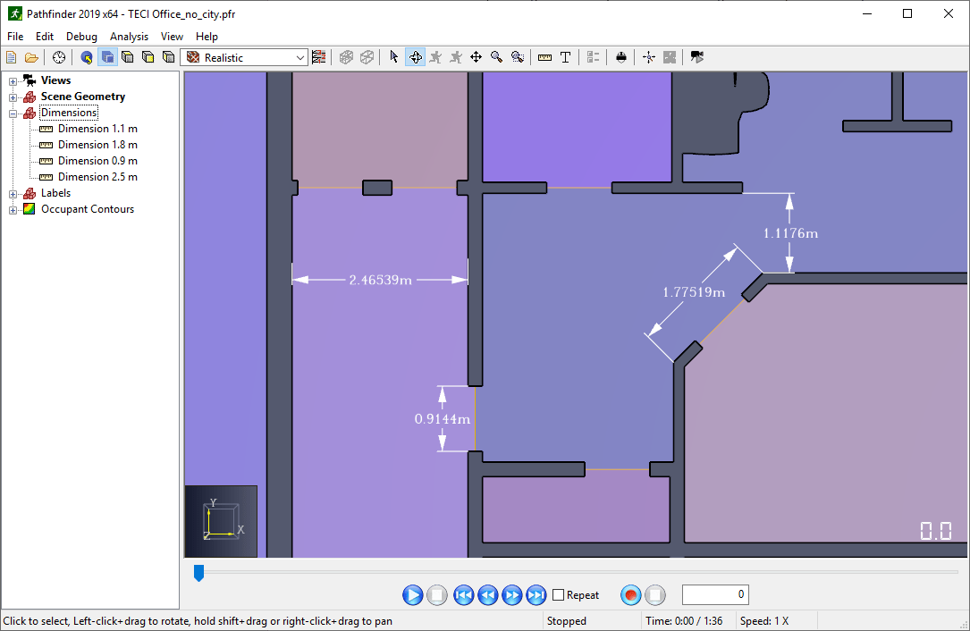Image resolution: width=970 pixels, height=631 pixels.
Task: Skip to the end of playback
Action: coord(536,595)
